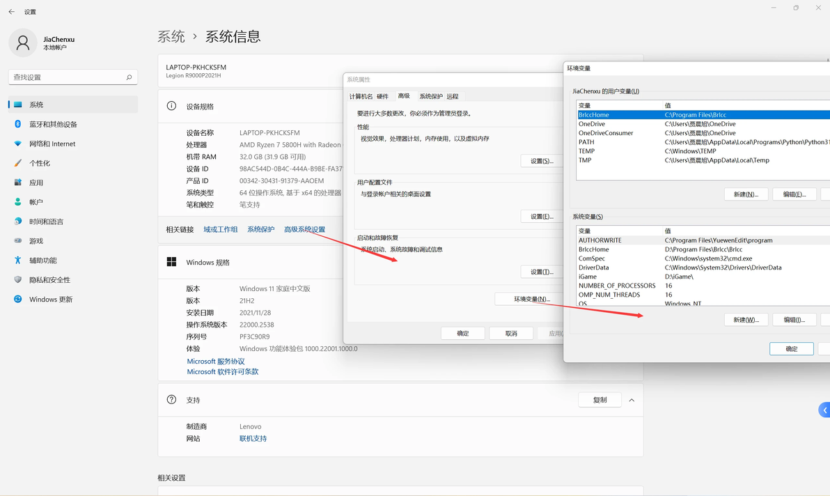Click the blue side panel arrow button
The height and width of the screenshot is (496, 830).
point(824,410)
